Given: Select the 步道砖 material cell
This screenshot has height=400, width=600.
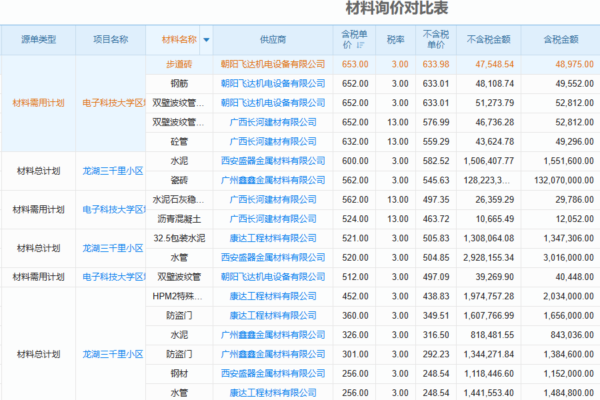Looking at the screenshot, I should click(179, 65).
